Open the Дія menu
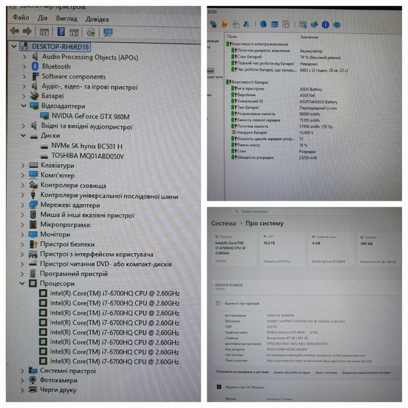The height and width of the screenshot is (408, 408). pos(42,18)
